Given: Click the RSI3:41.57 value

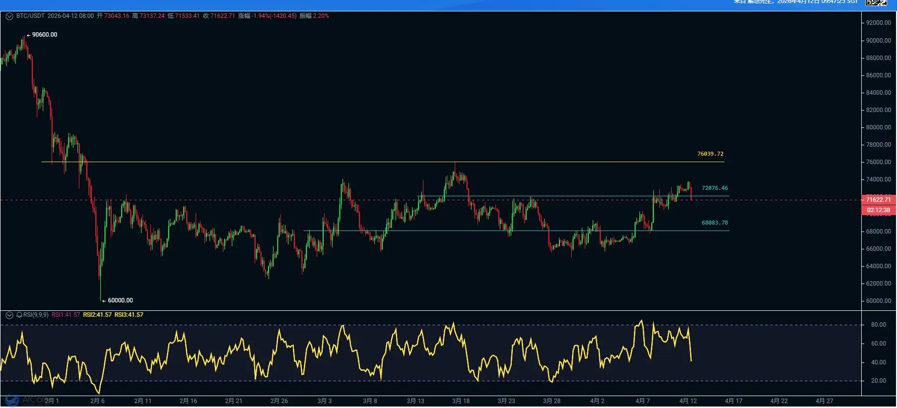Looking at the screenshot, I should [x=129, y=315].
